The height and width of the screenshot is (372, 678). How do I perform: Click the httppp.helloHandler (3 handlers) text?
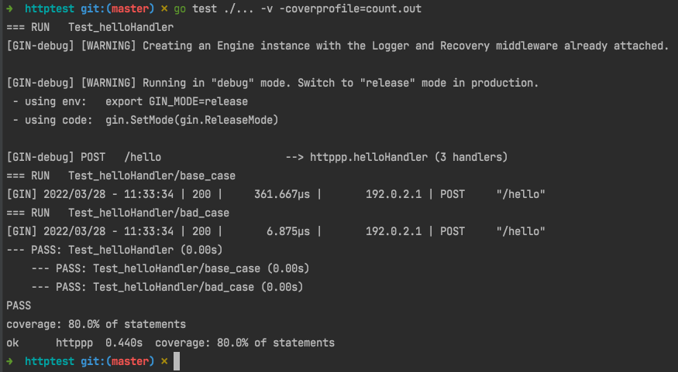408,157
